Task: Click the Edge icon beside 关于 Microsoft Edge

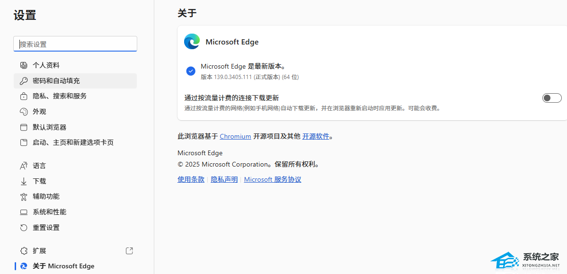Action: 24,266
